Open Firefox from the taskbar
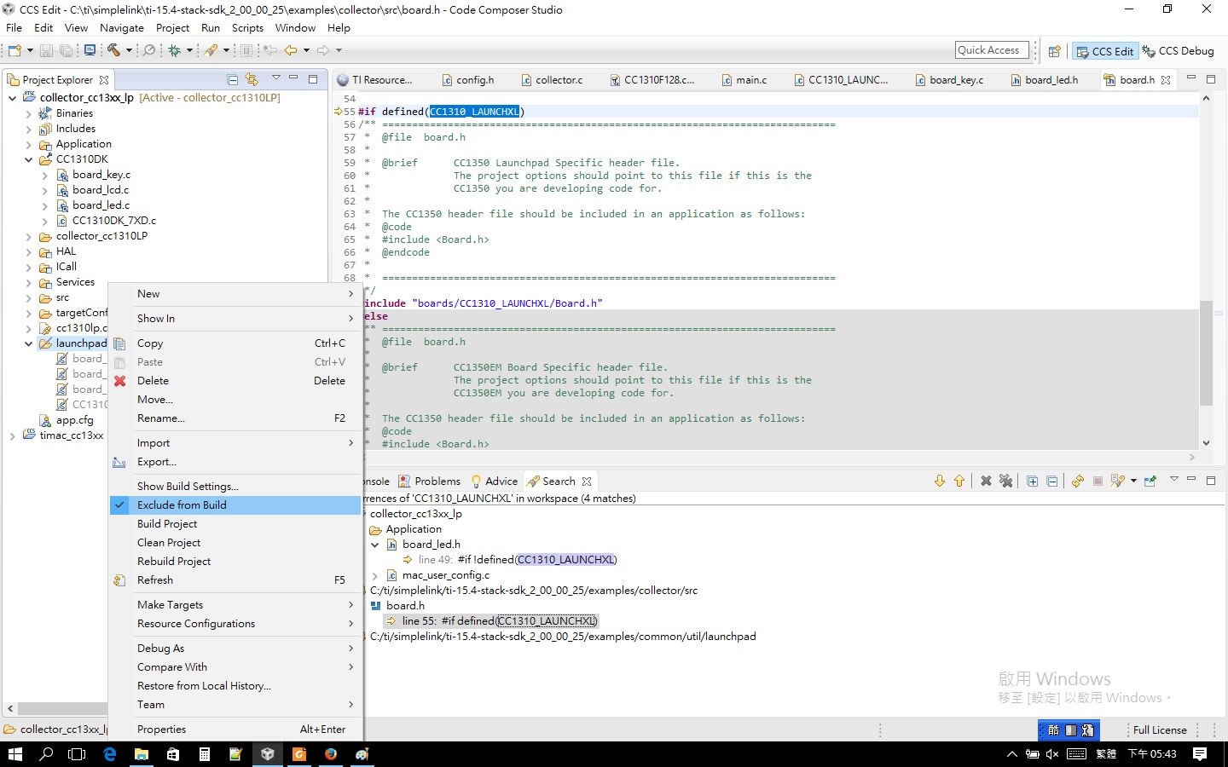The image size is (1228, 767). click(x=331, y=754)
